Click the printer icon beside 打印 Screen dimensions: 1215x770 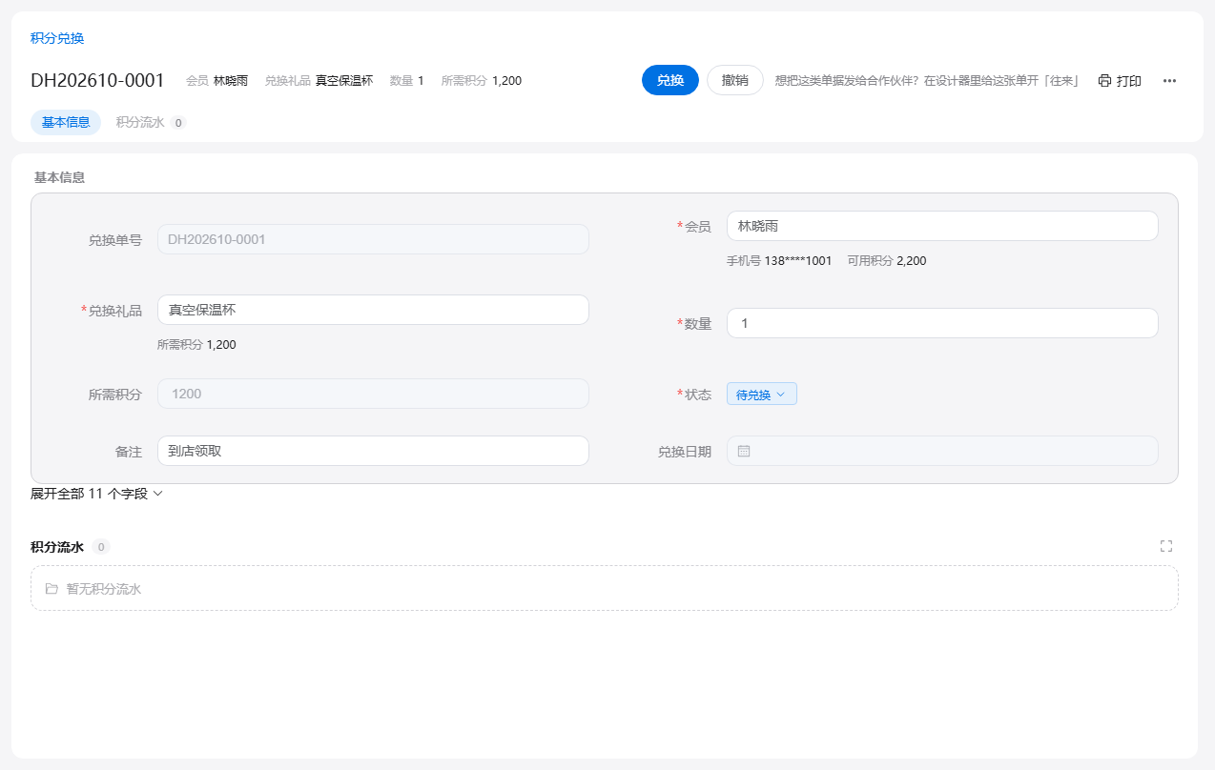click(x=1104, y=81)
